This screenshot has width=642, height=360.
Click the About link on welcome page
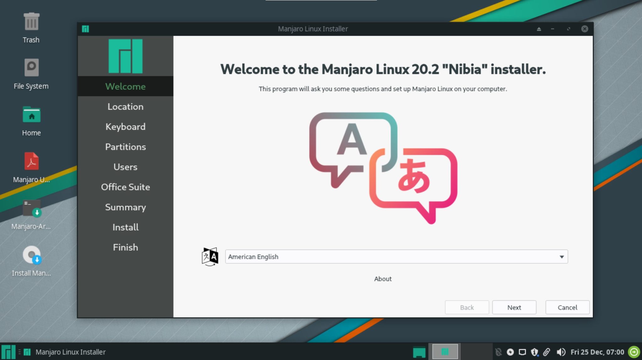click(382, 278)
